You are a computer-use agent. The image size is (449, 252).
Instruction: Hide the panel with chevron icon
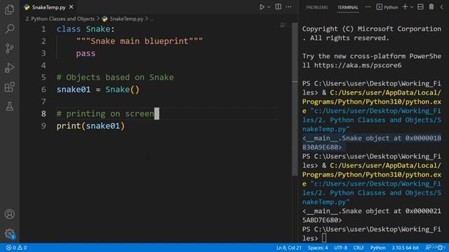click(x=442, y=7)
